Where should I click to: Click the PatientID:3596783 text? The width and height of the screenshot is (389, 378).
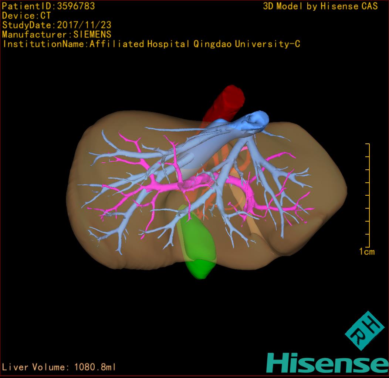pyautogui.click(x=48, y=6)
